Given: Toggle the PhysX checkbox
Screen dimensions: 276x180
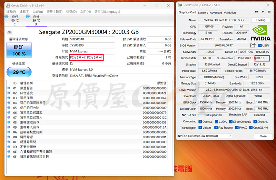Looking at the screenshot, I should 237,128.
